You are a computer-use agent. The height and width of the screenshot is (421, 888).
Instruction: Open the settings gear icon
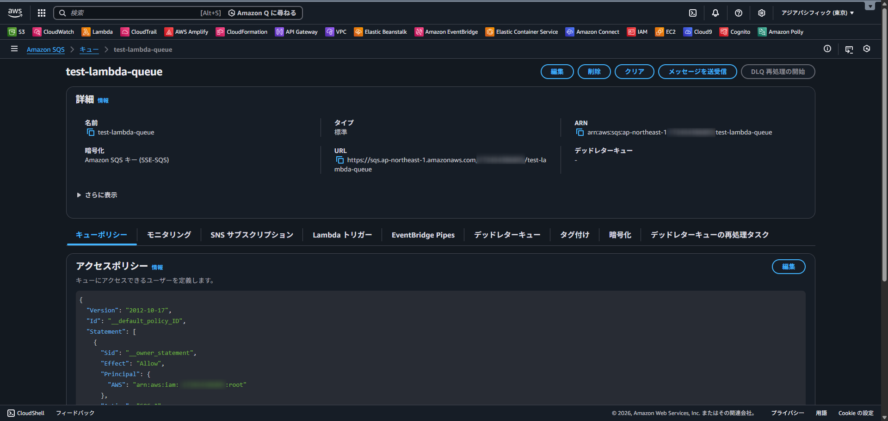click(x=762, y=13)
